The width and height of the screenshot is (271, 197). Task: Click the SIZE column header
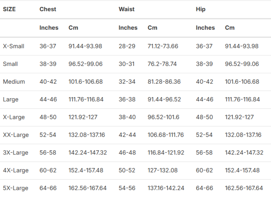click(9, 9)
